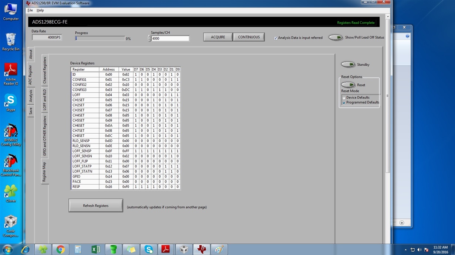
Task: Toggle the Standby switch
Action: (x=348, y=65)
